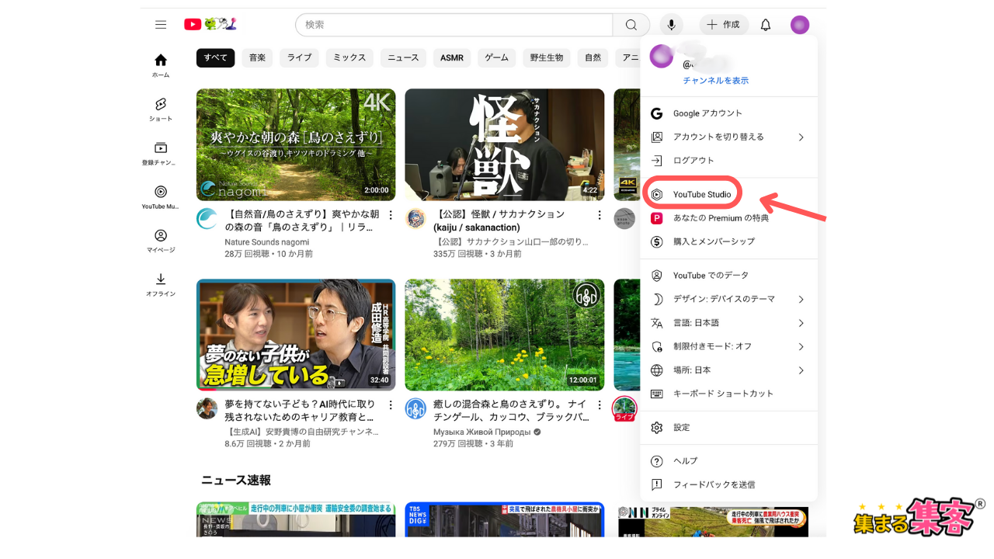Select the ミックス filter chip

[349, 57]
